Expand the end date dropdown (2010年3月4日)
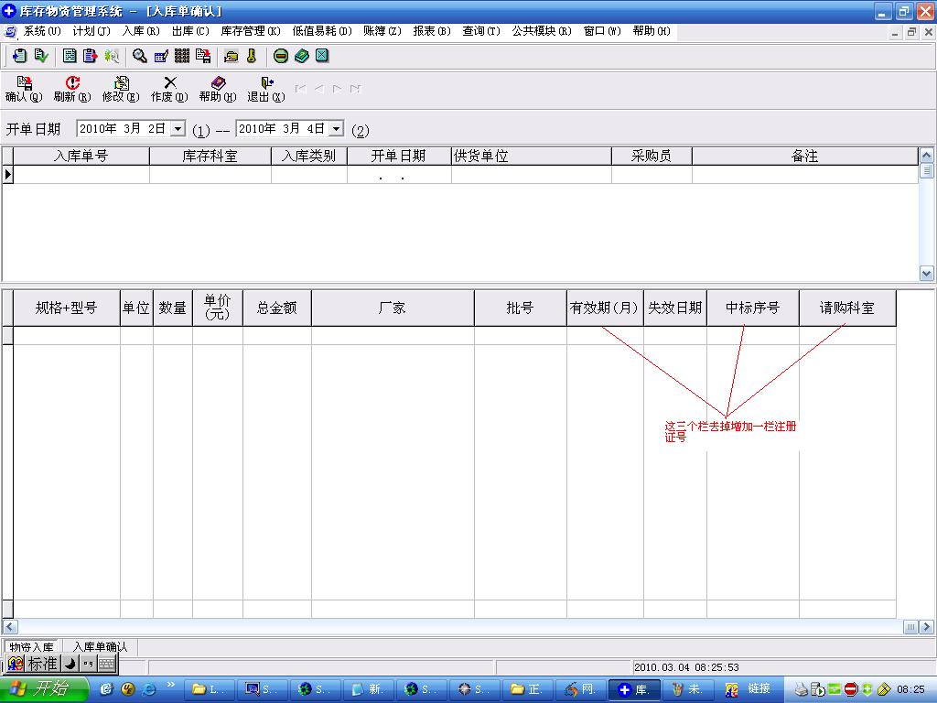 tap(337, 128)
